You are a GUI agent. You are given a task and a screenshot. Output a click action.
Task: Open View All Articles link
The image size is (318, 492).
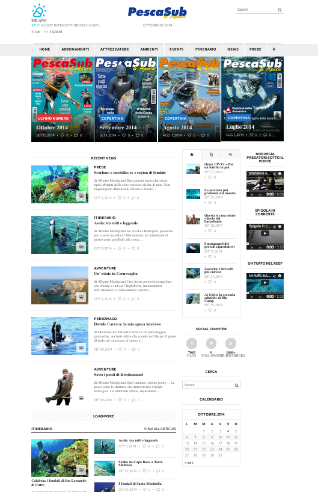click(x=160, y=429)
